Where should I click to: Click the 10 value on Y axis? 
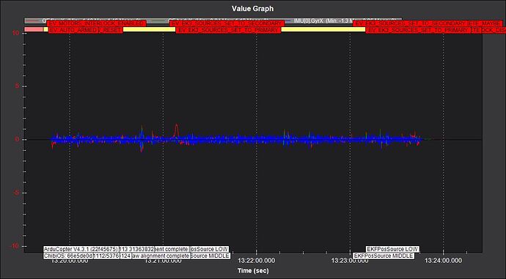(15, 33)
